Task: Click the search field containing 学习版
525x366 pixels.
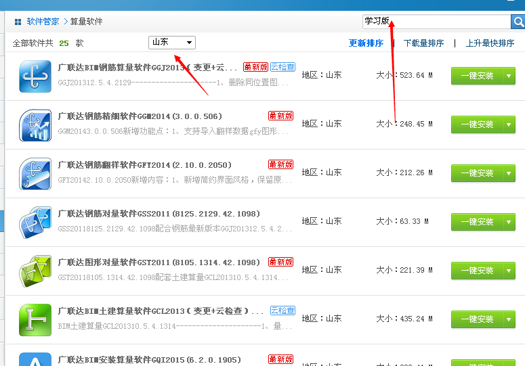Action: tap(437, 22)
